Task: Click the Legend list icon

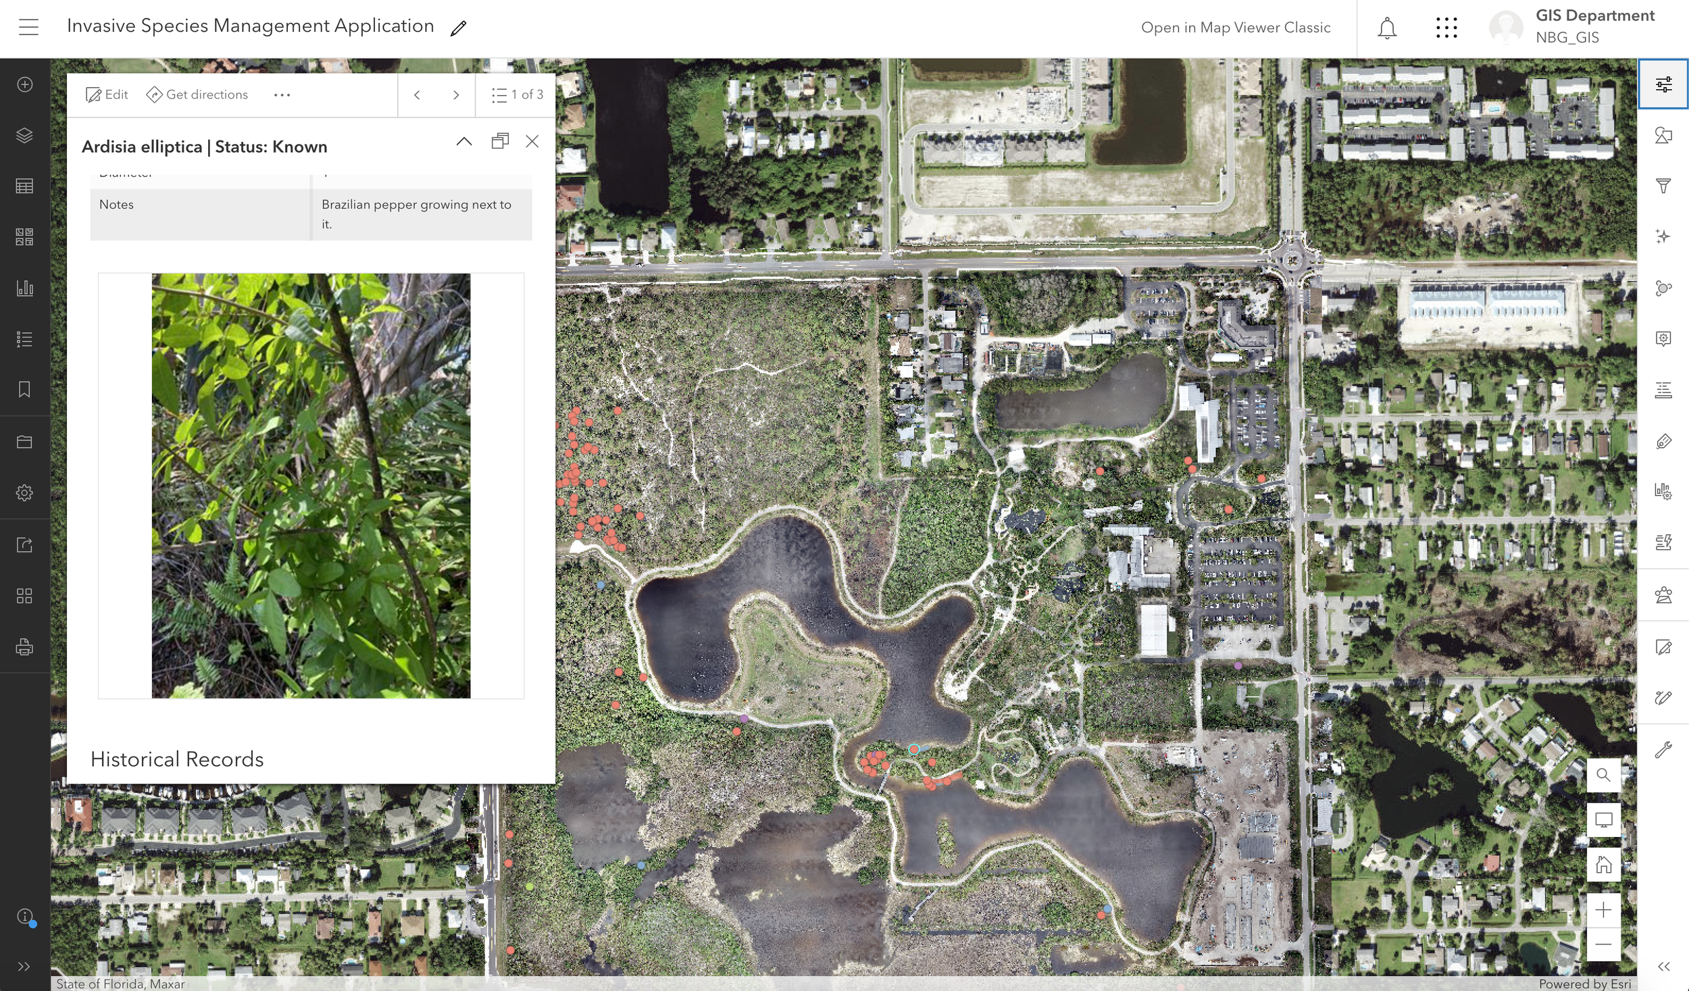Action: tap(24, 339)
